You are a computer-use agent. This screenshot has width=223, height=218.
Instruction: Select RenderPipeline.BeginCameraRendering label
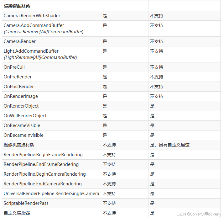tap(45, 174)
